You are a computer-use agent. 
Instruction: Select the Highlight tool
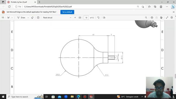pyautogui.click(x=9, y=18)
